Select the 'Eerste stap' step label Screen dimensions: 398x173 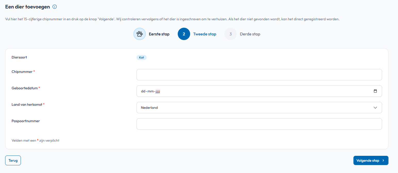pyautogui.click(x=159, y=34)
